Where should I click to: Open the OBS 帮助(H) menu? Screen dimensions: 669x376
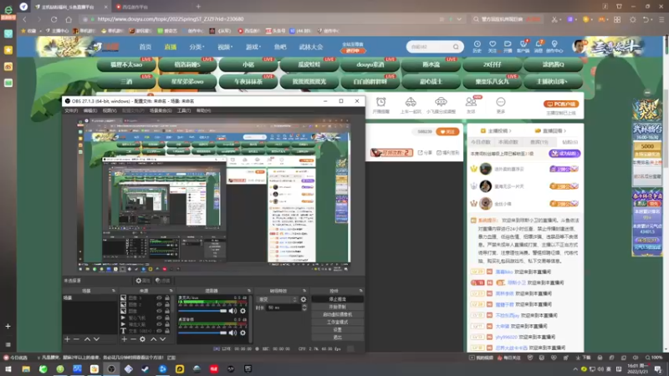coord(203,111)
